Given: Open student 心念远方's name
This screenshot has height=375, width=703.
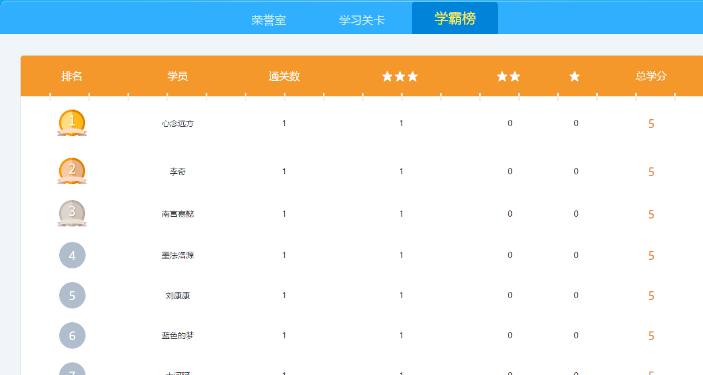Looking at the screenshot, I should click(177, 123).
